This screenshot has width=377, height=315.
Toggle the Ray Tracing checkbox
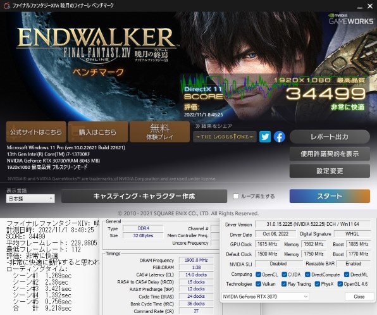[284, 284]
